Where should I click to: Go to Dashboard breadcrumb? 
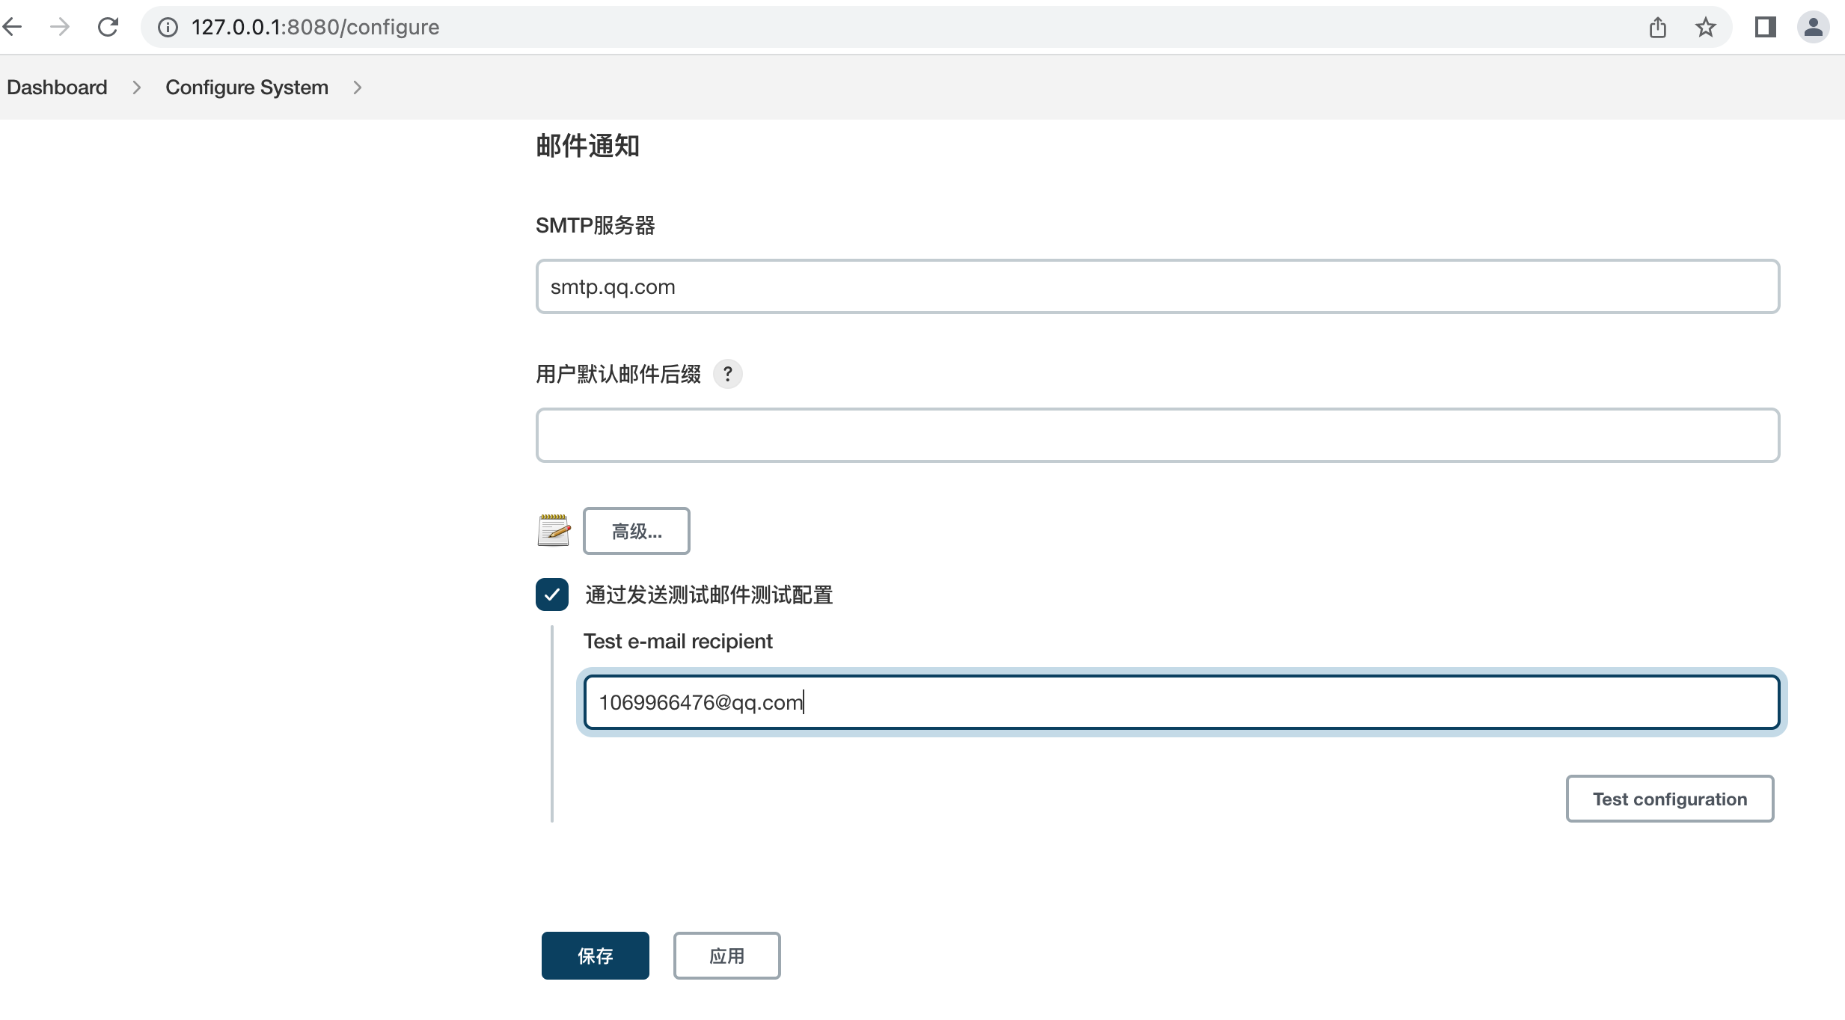click(x=57, y=87)
